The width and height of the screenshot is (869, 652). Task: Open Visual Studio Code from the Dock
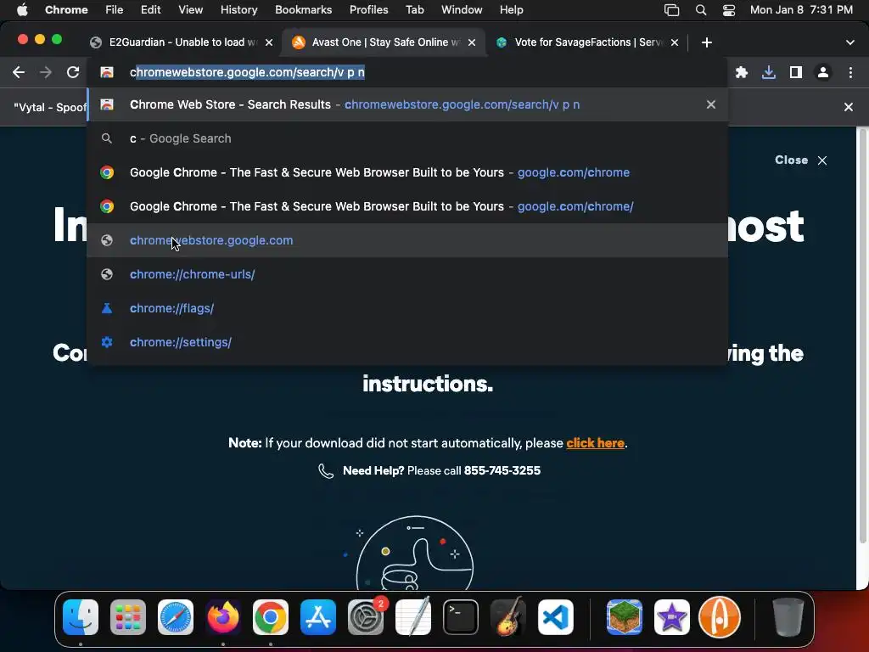coord(555,617)
